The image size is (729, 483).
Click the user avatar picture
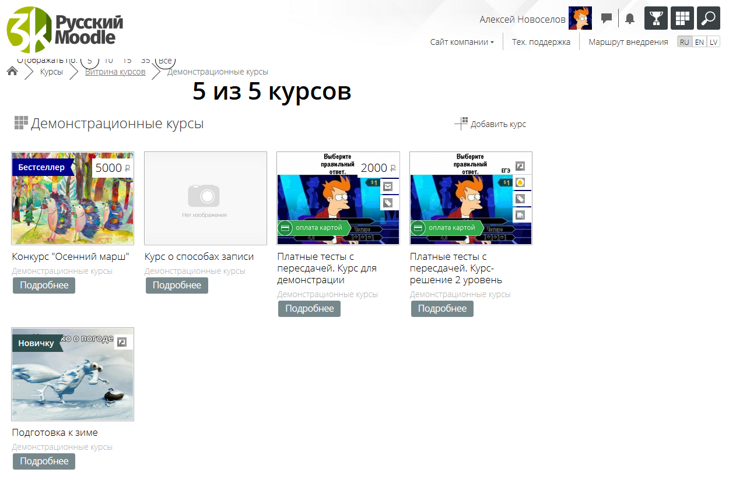tap(580, 19)
